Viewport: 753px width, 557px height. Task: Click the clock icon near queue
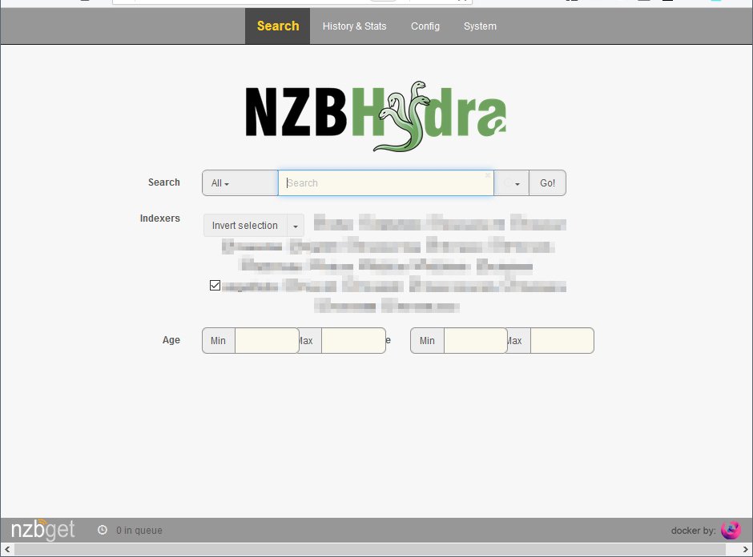click(103, 530)
